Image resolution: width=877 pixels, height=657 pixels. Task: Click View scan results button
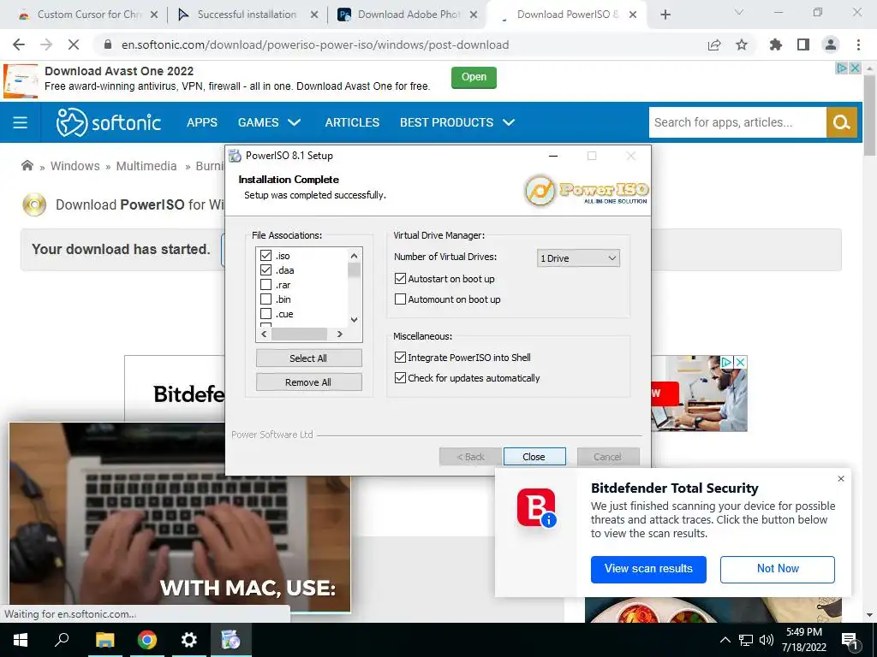[x=648, y=569]
